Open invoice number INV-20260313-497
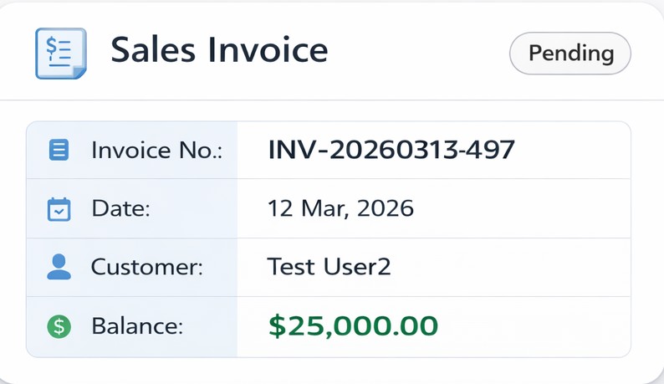The image size is (664, 384). point(391,151)
